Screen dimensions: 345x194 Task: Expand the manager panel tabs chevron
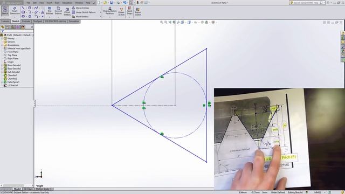point(32,27)
